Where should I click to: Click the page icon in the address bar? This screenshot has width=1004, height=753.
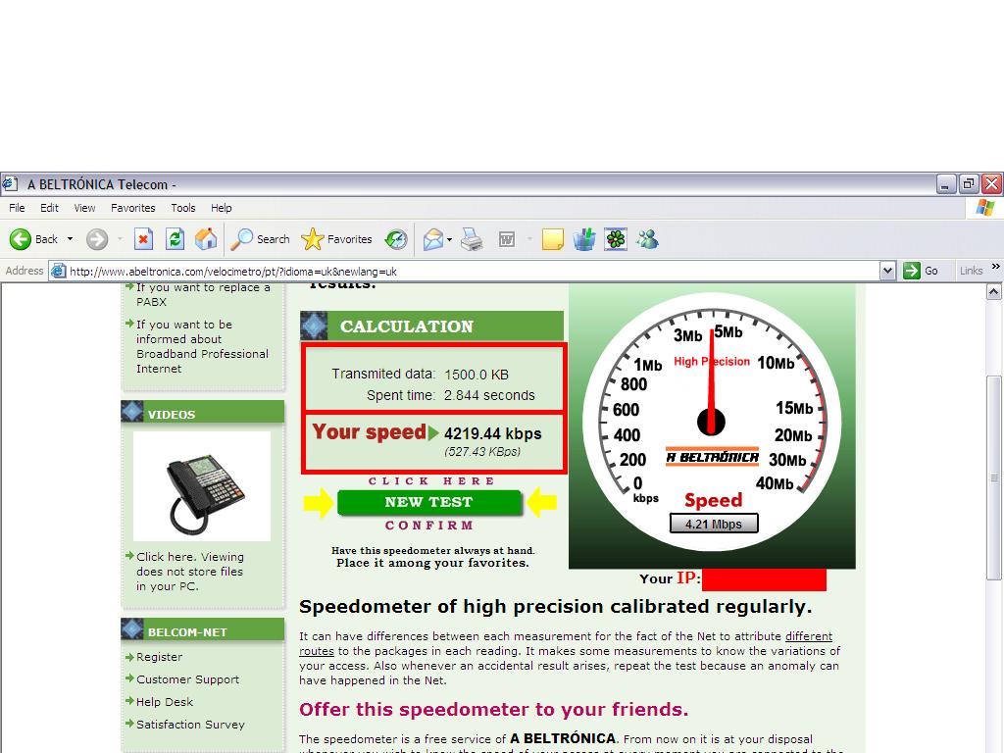[x=58, y=271]
